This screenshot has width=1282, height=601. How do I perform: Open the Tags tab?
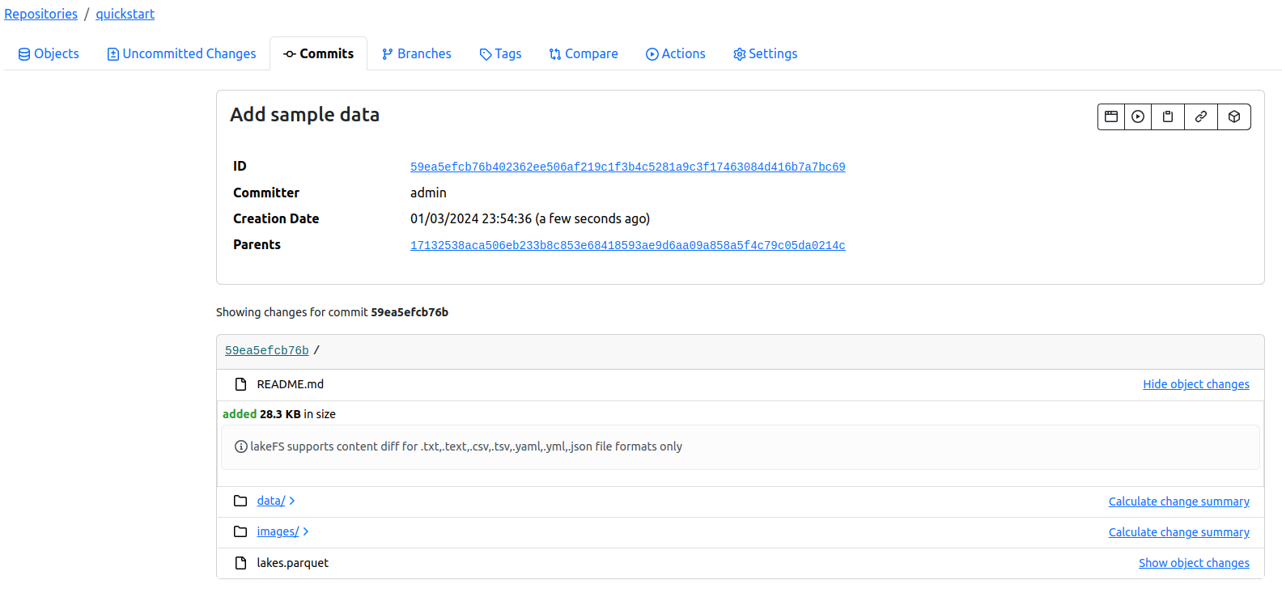[x=500, y=53]
